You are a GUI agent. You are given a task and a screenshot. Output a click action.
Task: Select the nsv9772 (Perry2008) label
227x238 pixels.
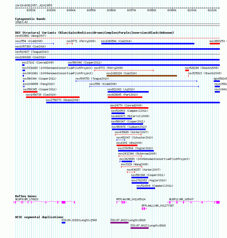click(109, 68)
